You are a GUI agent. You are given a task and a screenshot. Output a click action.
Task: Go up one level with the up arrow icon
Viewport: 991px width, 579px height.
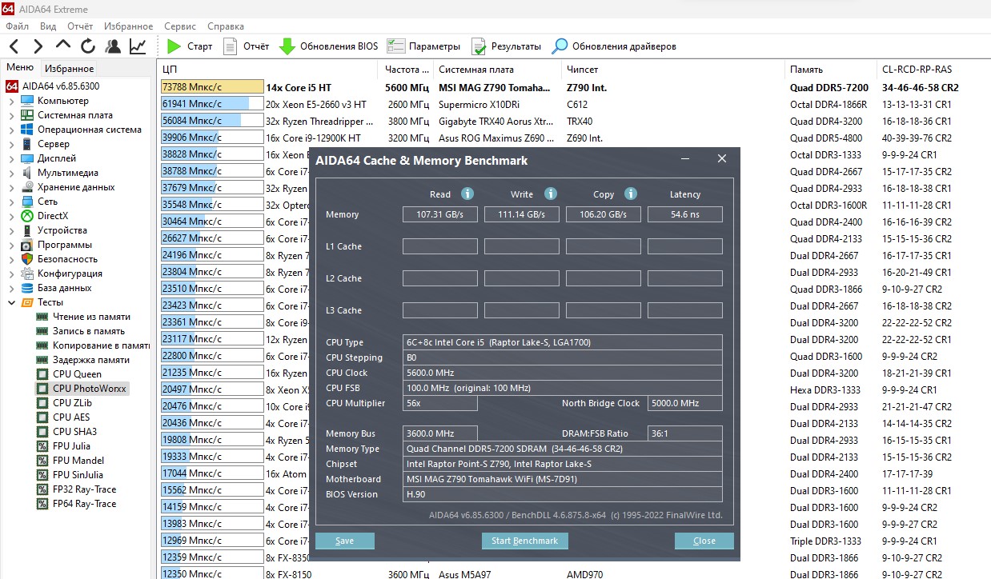click(x=63, y=46)
